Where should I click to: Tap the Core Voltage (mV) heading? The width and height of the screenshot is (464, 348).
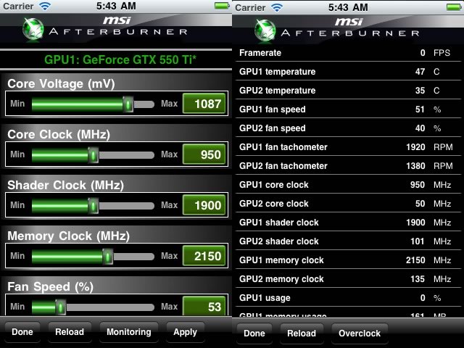coord(61,84)
